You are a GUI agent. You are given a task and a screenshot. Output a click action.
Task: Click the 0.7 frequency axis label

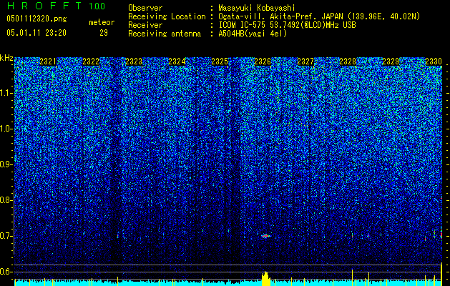(x=6, y=236)
